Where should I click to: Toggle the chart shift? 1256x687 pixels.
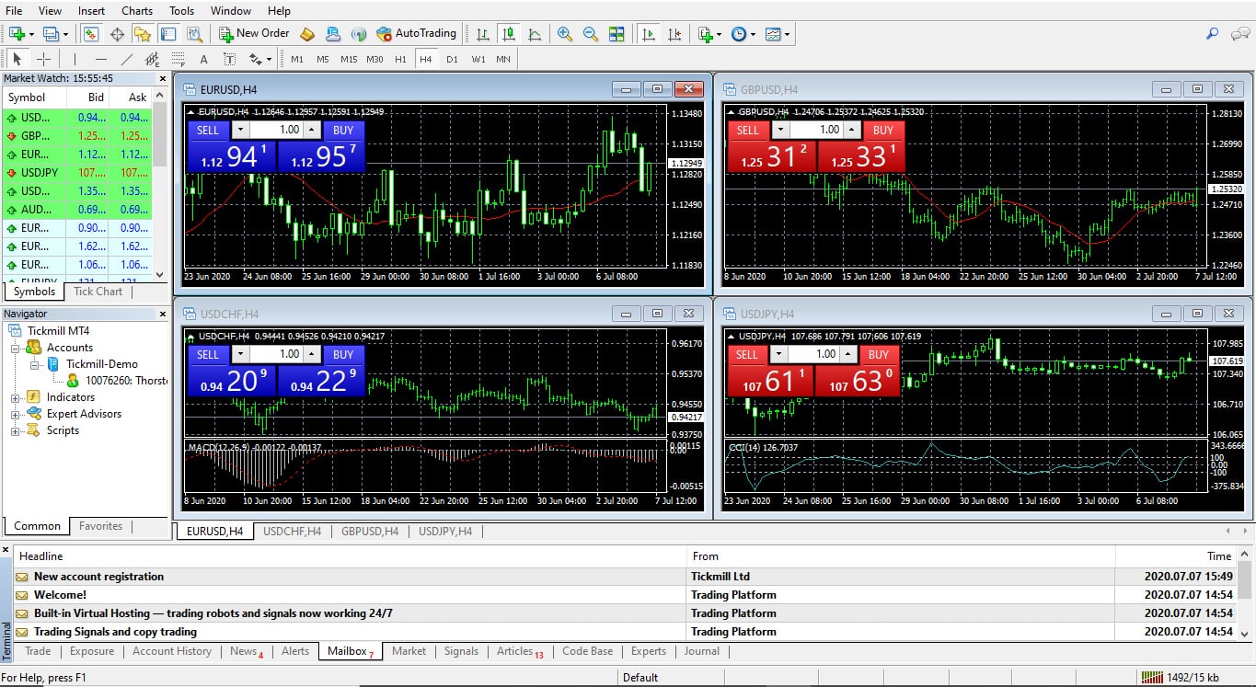[x=675, y=34]
